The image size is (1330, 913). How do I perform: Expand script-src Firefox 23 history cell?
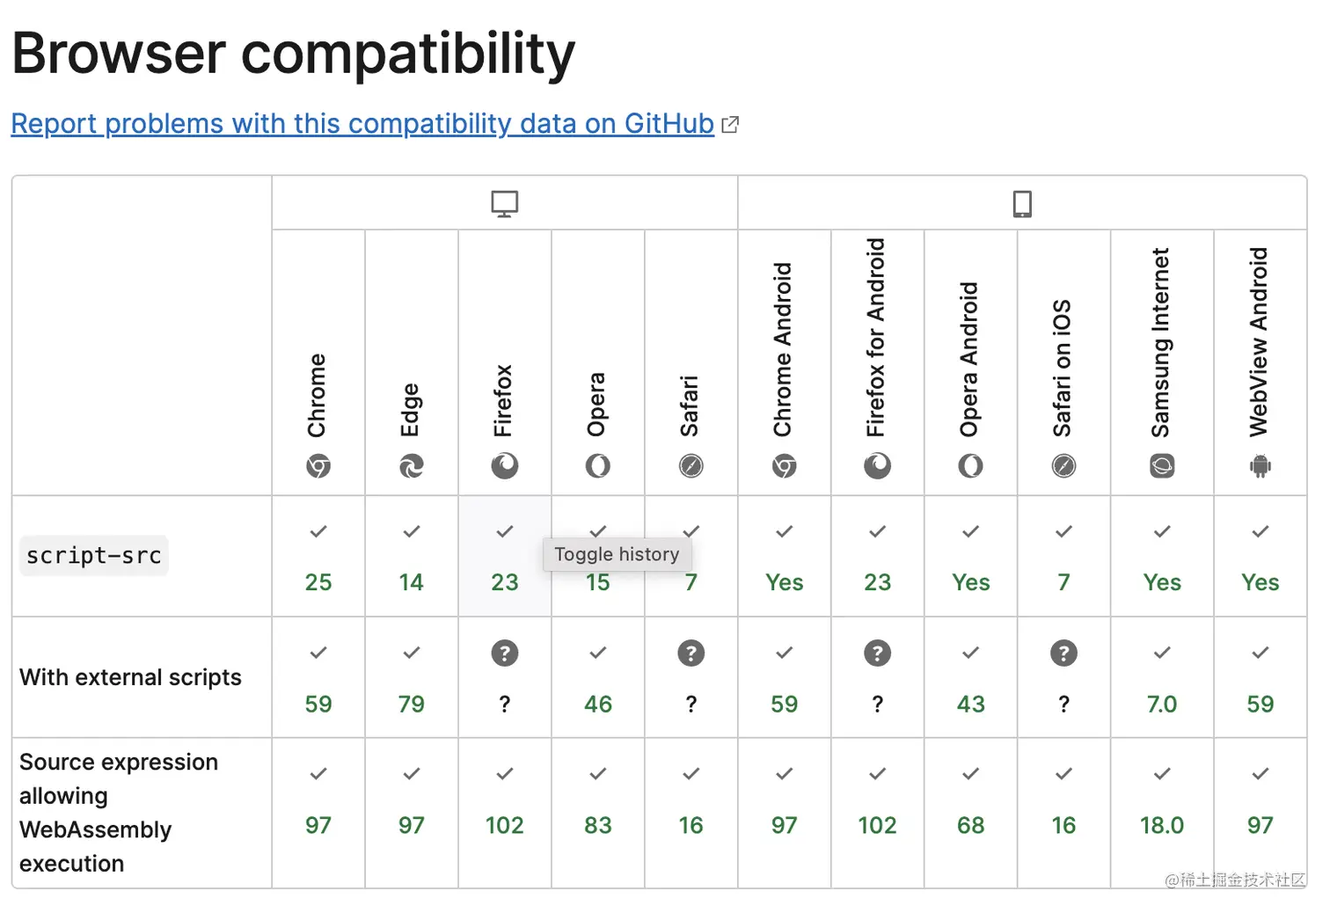[x=504, y=556]
